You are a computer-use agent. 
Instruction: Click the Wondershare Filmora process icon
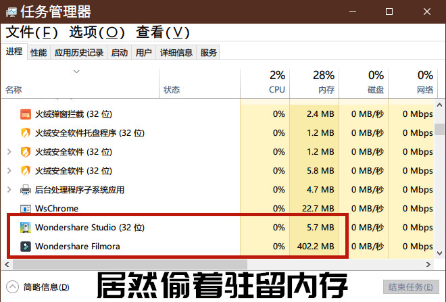pyautogui.click(x=26, y=247)
